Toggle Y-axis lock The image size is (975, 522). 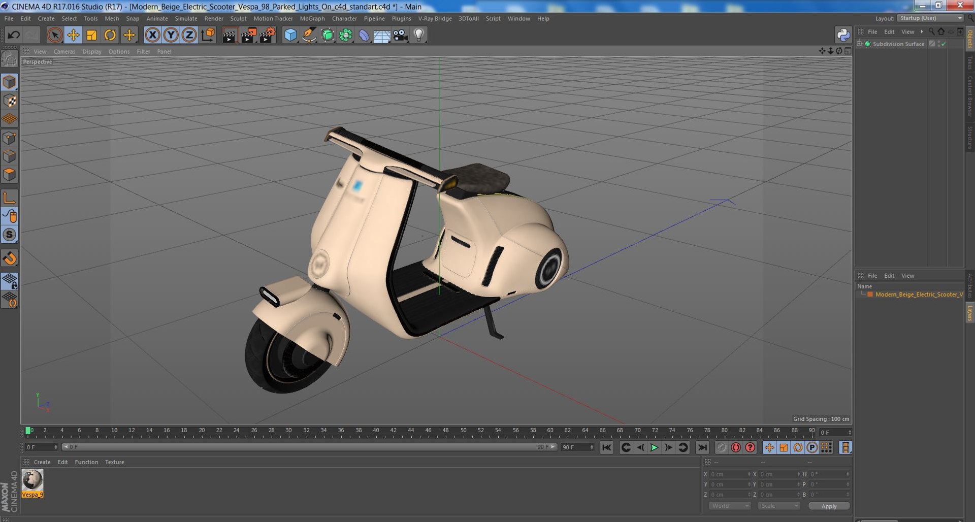(171, 35)
